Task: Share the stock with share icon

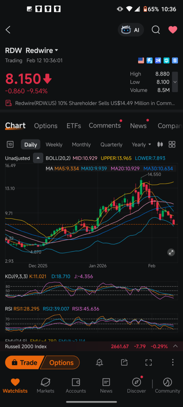Action: (x=124, y=362)
